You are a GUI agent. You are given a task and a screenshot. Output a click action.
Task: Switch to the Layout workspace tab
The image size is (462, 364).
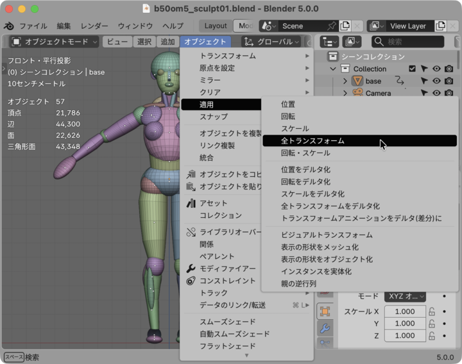point(216,26)
